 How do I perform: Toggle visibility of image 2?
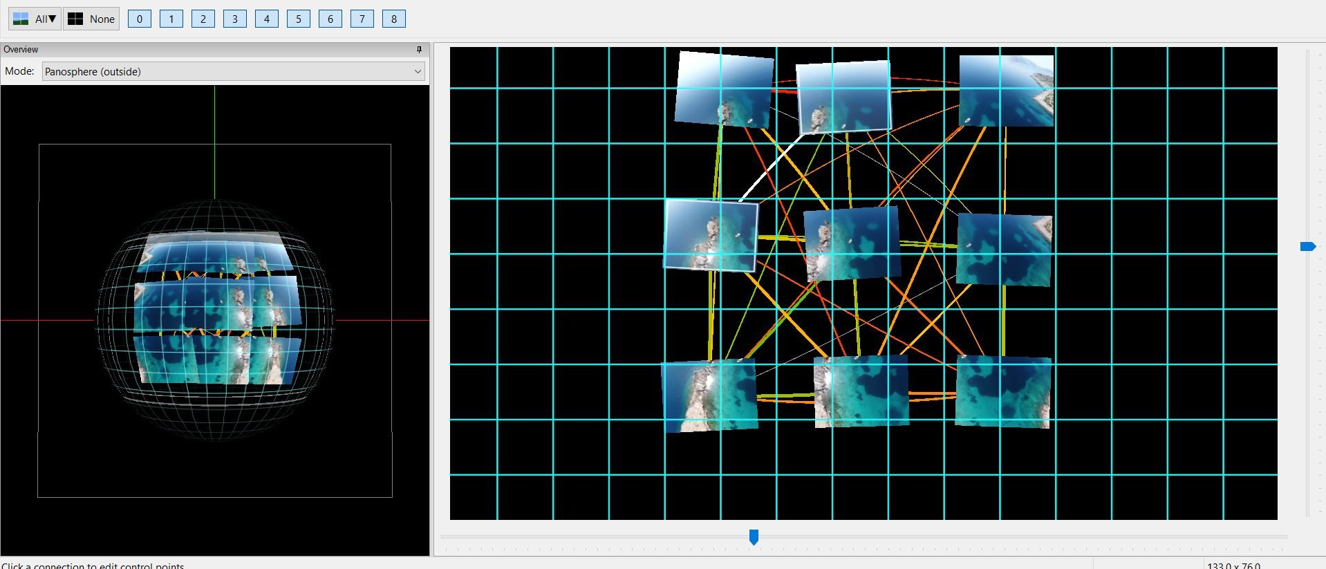pos(203,19)
